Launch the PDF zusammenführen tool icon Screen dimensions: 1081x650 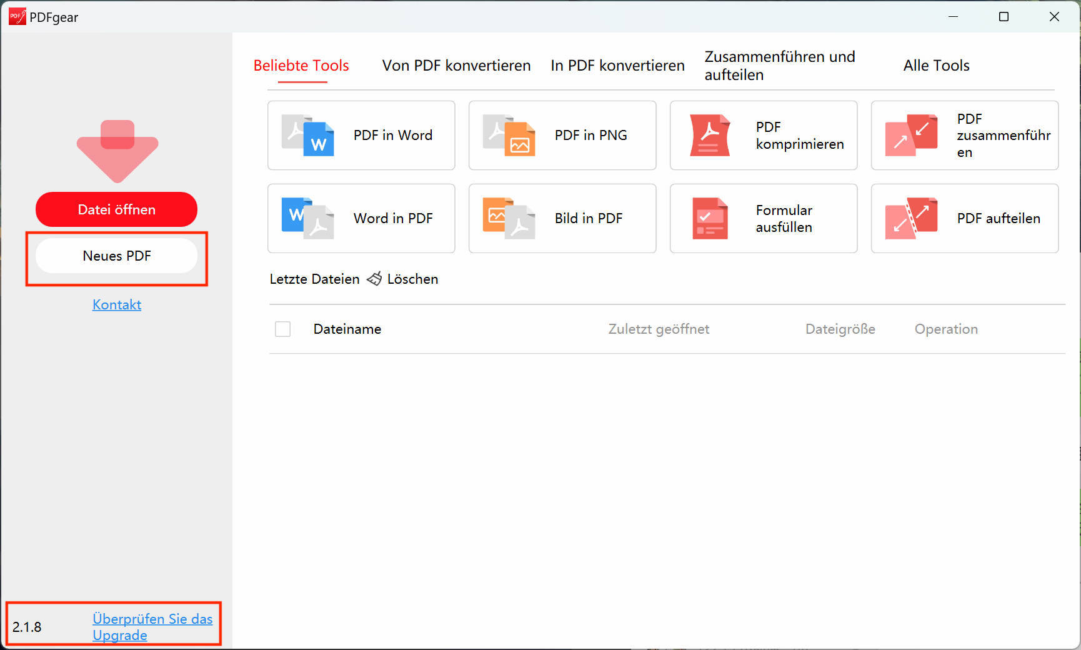[911, 135]
